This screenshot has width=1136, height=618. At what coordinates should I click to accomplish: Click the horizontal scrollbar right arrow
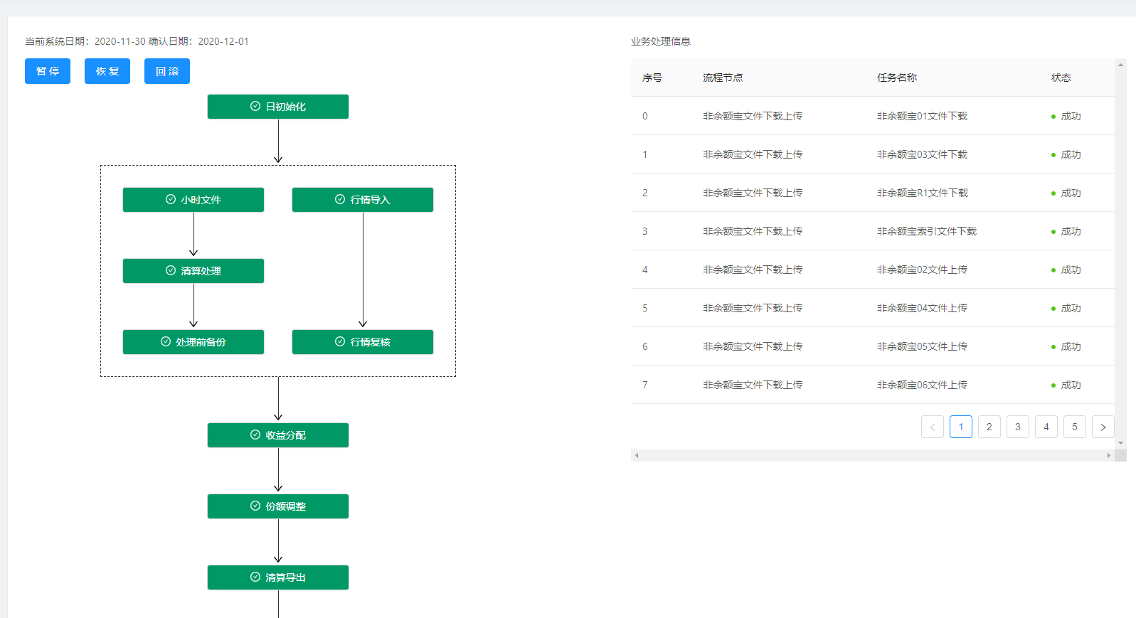[x=1109, y=455]
